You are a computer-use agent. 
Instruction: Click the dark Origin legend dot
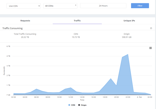pos(79,105)
